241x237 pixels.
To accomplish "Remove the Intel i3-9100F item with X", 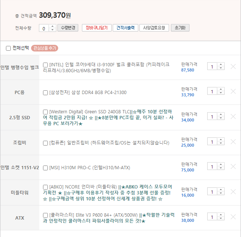I will click(233, 66).
